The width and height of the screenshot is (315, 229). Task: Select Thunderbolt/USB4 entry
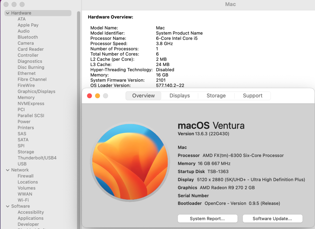pos(37,158)
